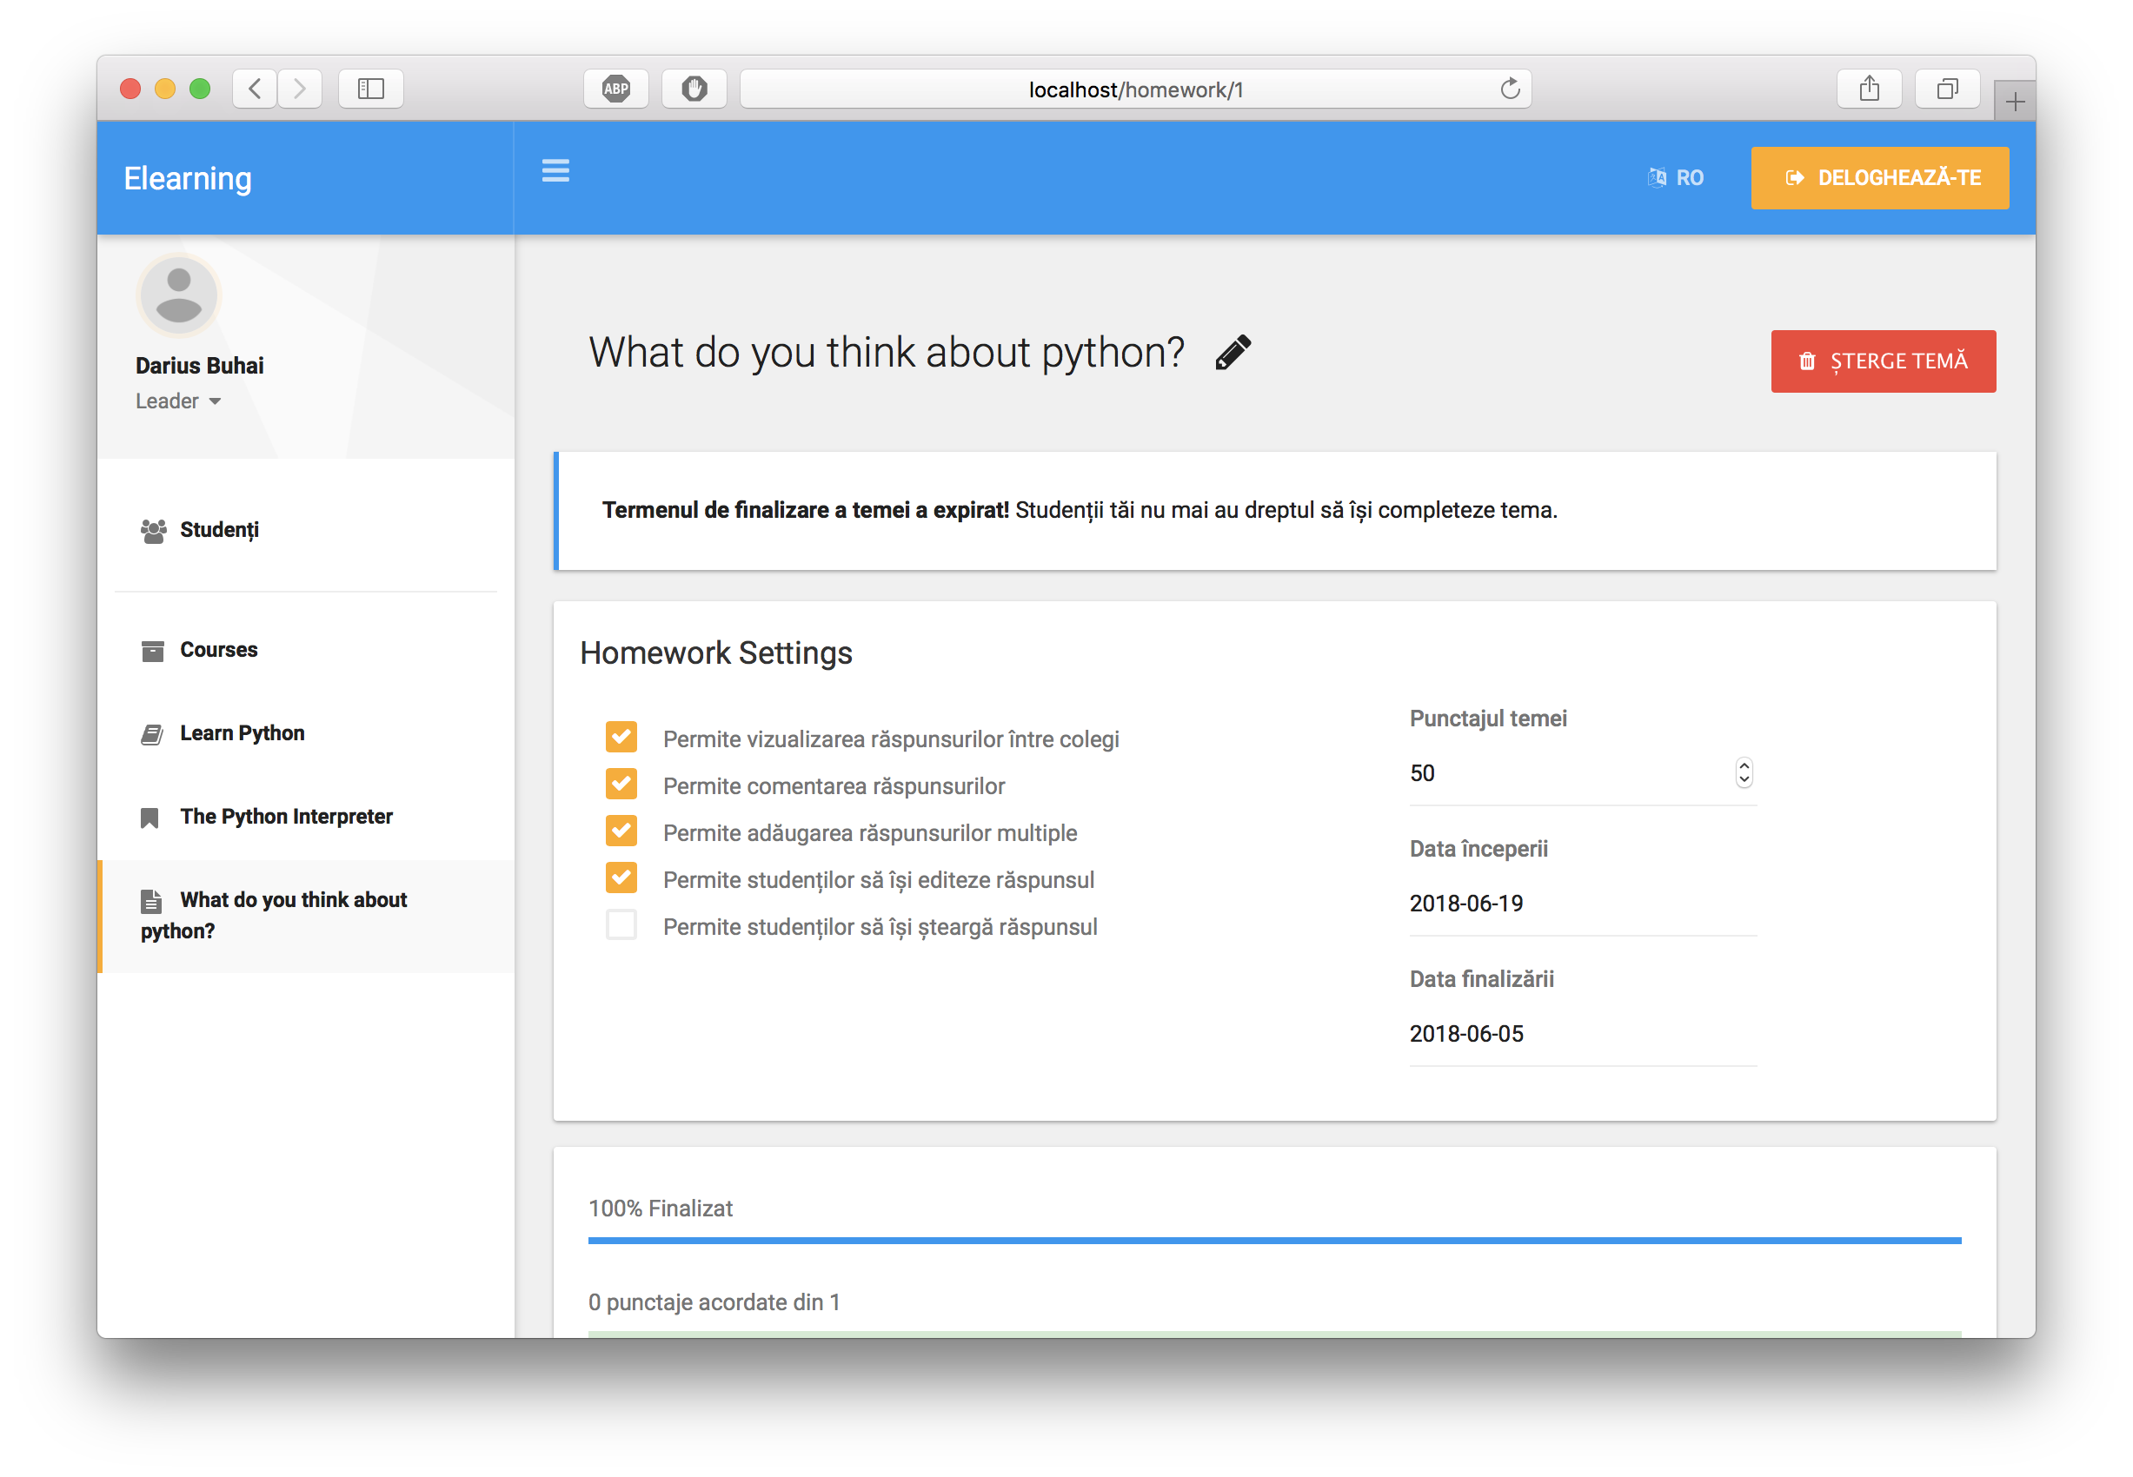Image resolution: width=2133 pixels, height=1477 pixels.
Task: Uncheck Permite vizualizarea răspunsurilor între colegi
Action: [x=621, y=737]
